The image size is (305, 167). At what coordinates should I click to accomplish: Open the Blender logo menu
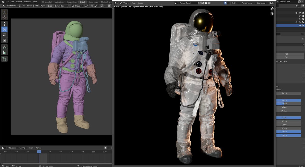coord(2,2)
